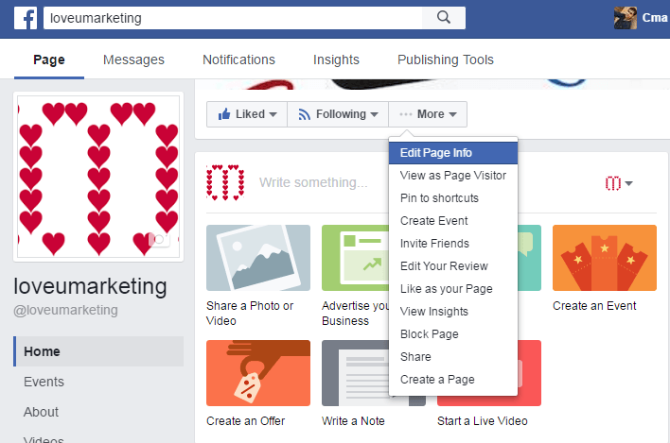Screen dimensions: 670x443
Task: Click the Advertise your Business label
Action: (x=356, y=313)
